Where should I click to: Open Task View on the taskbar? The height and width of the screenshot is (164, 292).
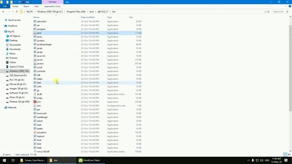coord(13,160)
